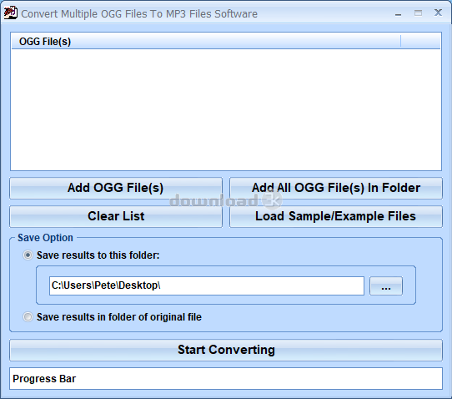The height and width of the screenshot is (399, 452).
Task: Close the converter window
Action: pyautogui.click(x=438, y=13)
